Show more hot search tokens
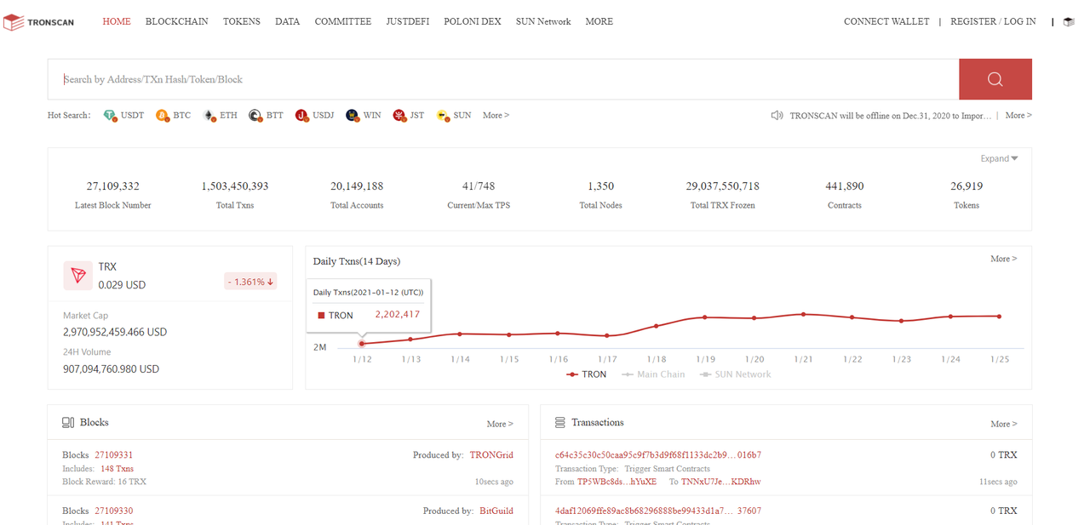The width and height of the screenshot is (1090, 525). pyautogui.click(x=496, y=115)
